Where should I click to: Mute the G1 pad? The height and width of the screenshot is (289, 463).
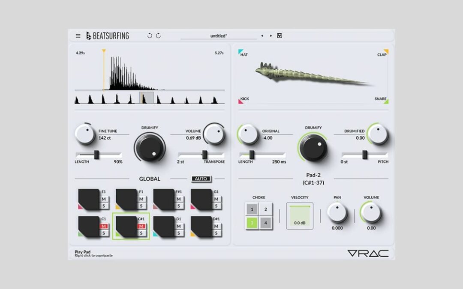pyautogui.click(x=216, y=199)
